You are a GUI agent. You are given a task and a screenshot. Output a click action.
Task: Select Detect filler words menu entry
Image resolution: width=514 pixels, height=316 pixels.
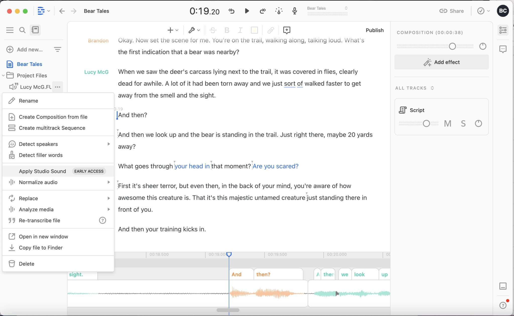tap(41, 155)
